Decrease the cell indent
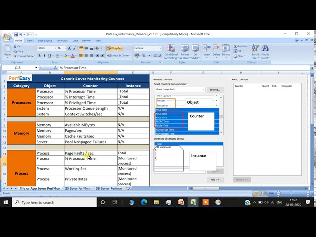The image size is (316, 237). [97, 55]
